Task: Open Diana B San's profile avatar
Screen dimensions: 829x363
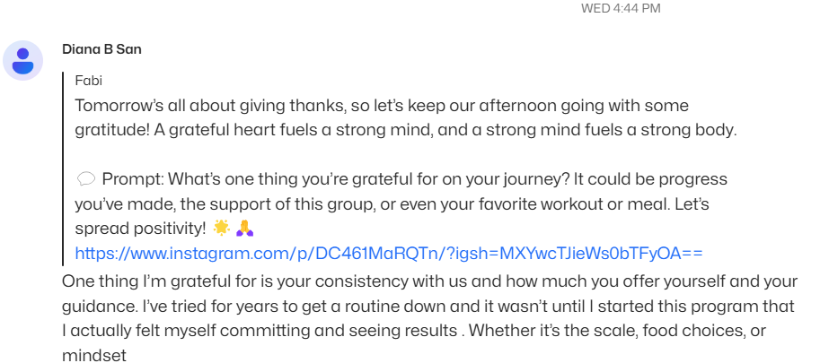Action: click(x=22, y=60)
